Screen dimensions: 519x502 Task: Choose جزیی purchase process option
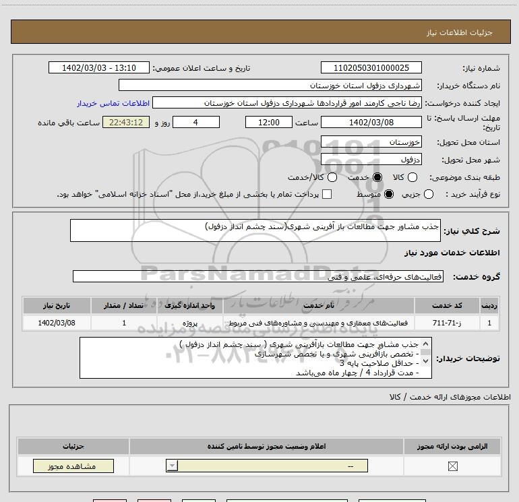pos(429,194)
